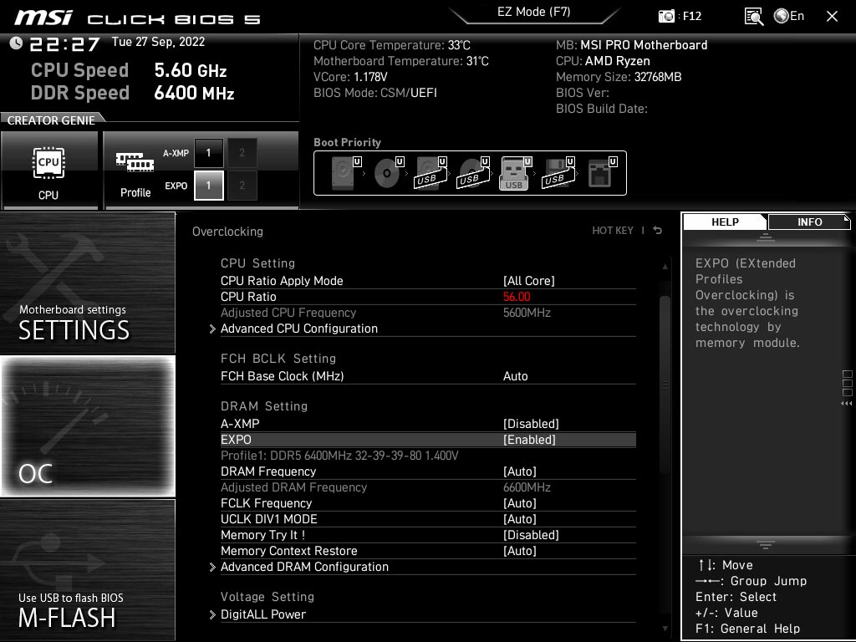Screen dimensions: 856x642
Task: Open DigitALL Power settings
Action: click(x=263, y=614)
